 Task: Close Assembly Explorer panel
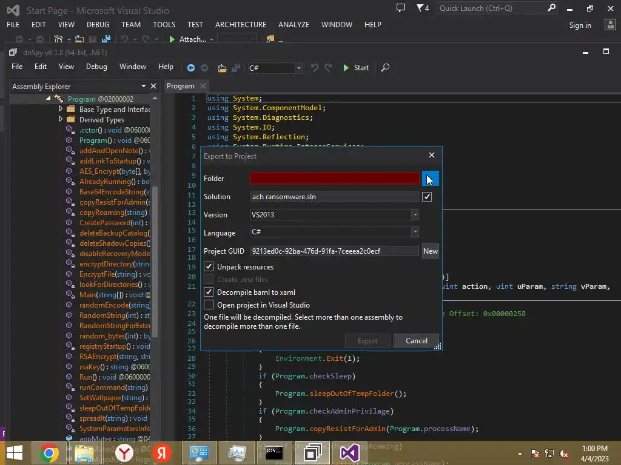[153, 86]
